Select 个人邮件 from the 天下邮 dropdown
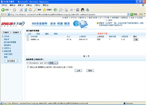146x105 pixels. tap(109, 20)
